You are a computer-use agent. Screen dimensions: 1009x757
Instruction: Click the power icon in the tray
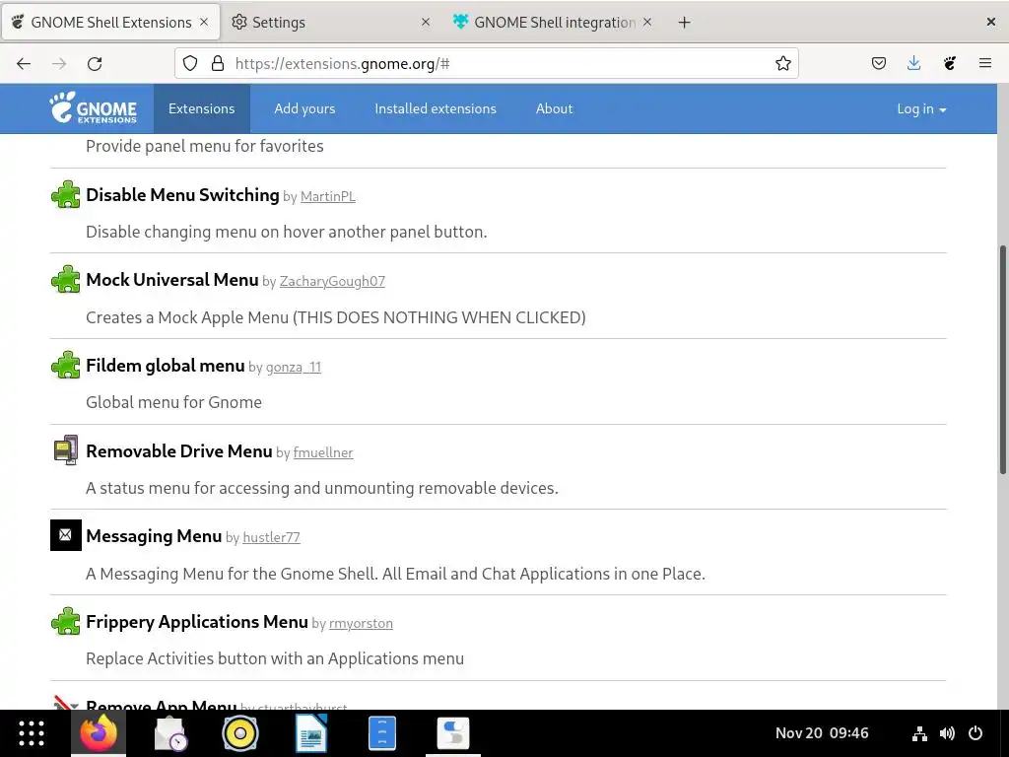click(975, 733)
